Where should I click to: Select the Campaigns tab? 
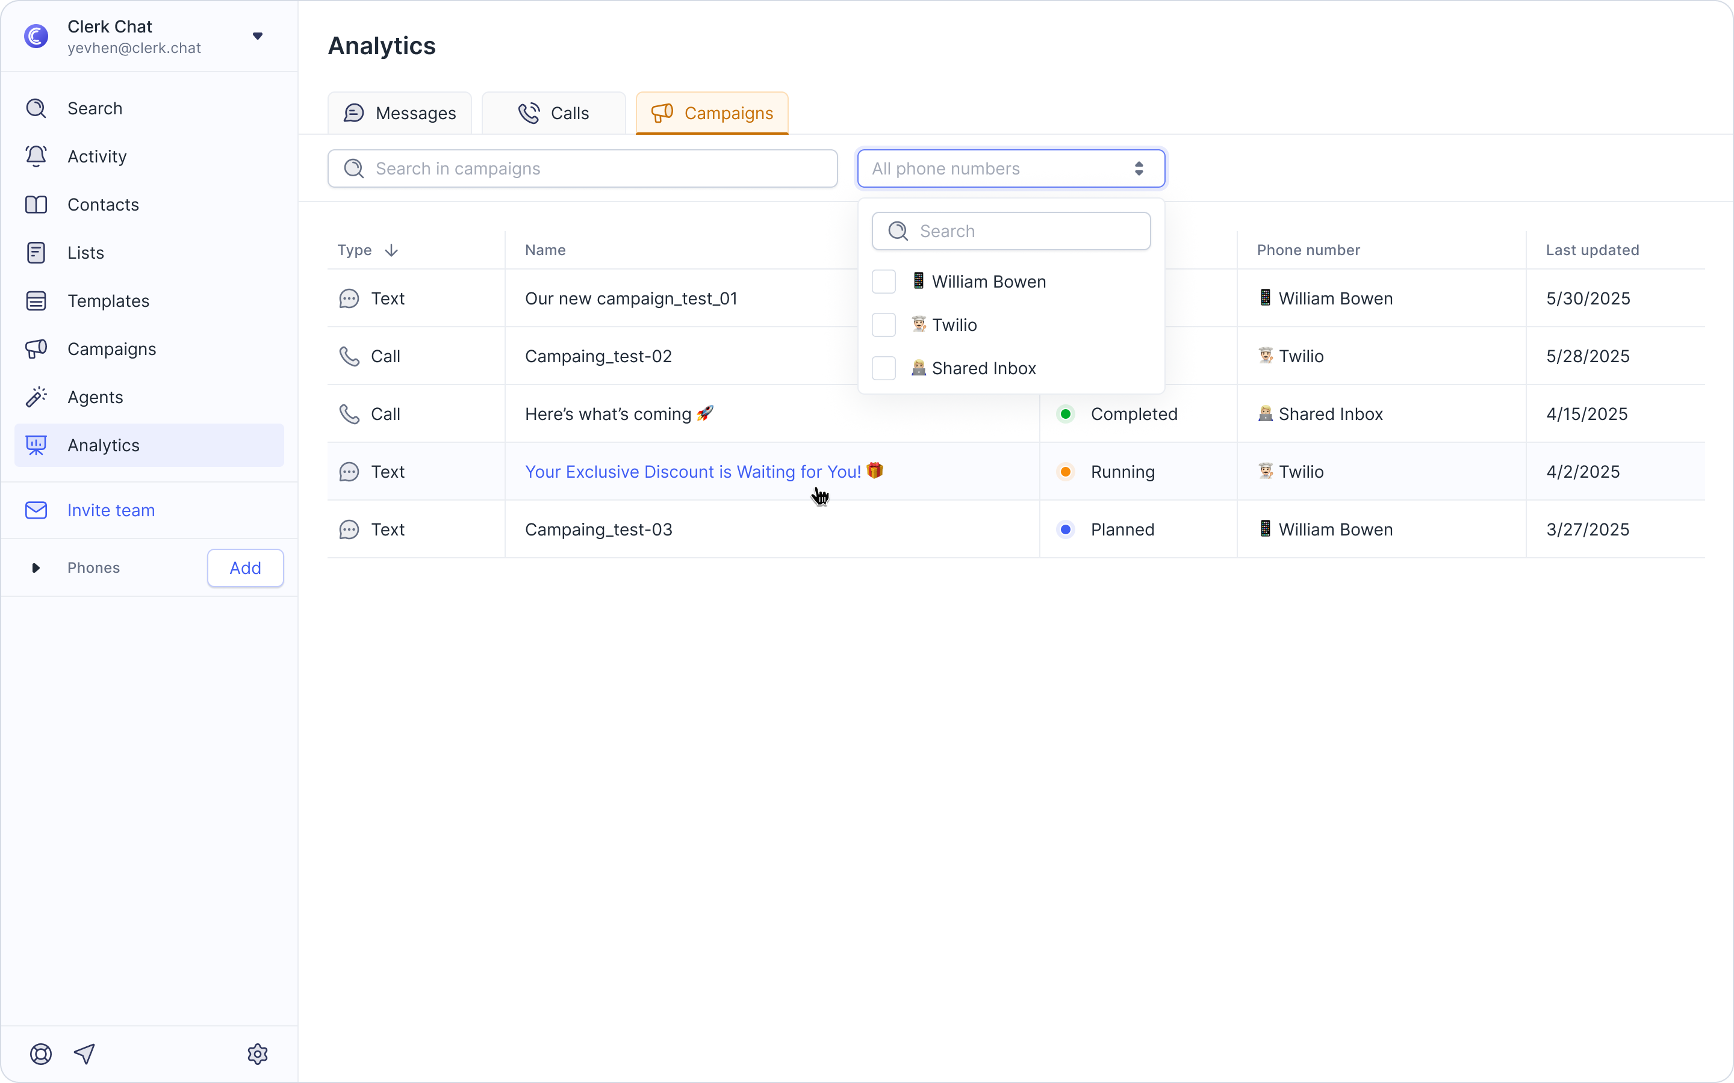coord(712,113)
